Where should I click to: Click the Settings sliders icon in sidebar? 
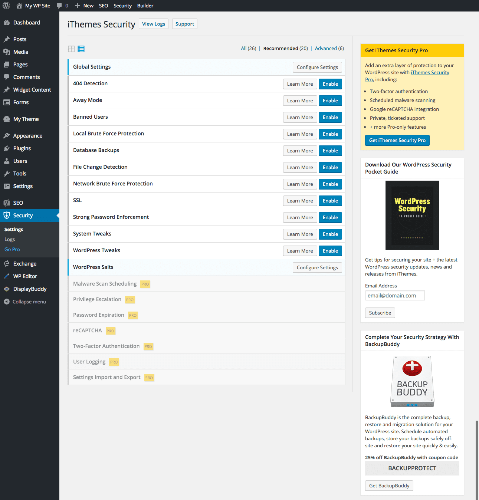click(x=7, y=186)
